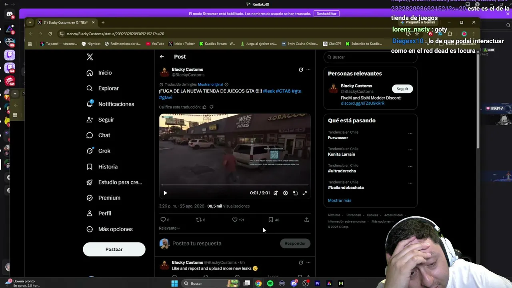Click the Mostrar original link

coord(210,84)
